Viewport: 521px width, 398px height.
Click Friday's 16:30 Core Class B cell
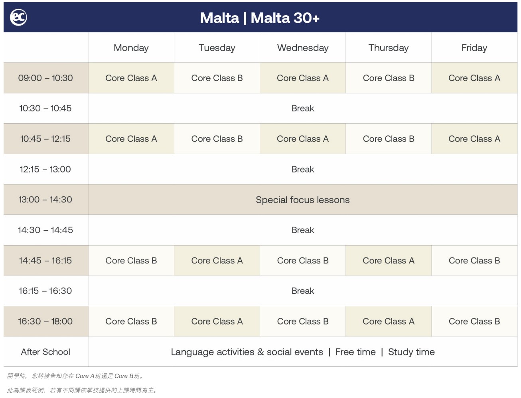(x=474, y=321)
